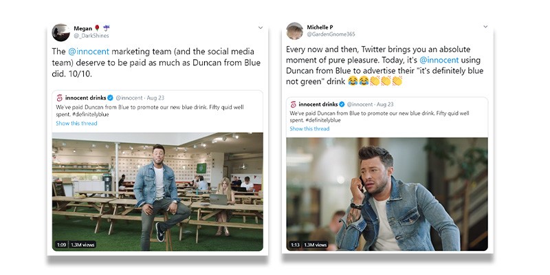
Task: Click 'Show this thread' under Michelle's tweet
Action: click(310, 129)
